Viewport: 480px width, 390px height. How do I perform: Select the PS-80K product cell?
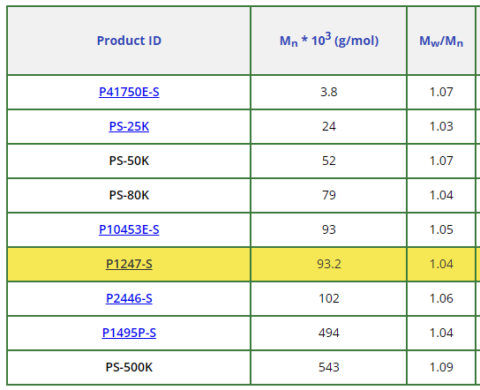click(129, 195)
